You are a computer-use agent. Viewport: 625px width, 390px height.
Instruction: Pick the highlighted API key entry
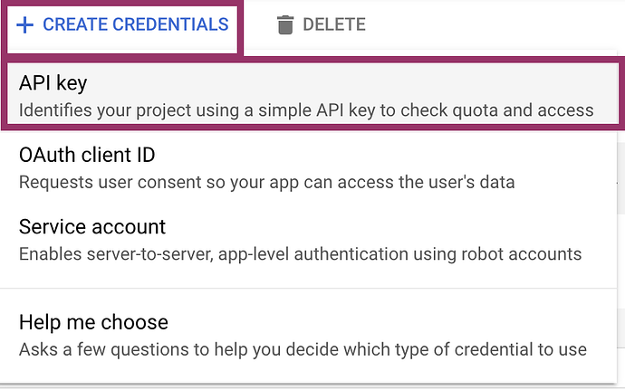308,96
